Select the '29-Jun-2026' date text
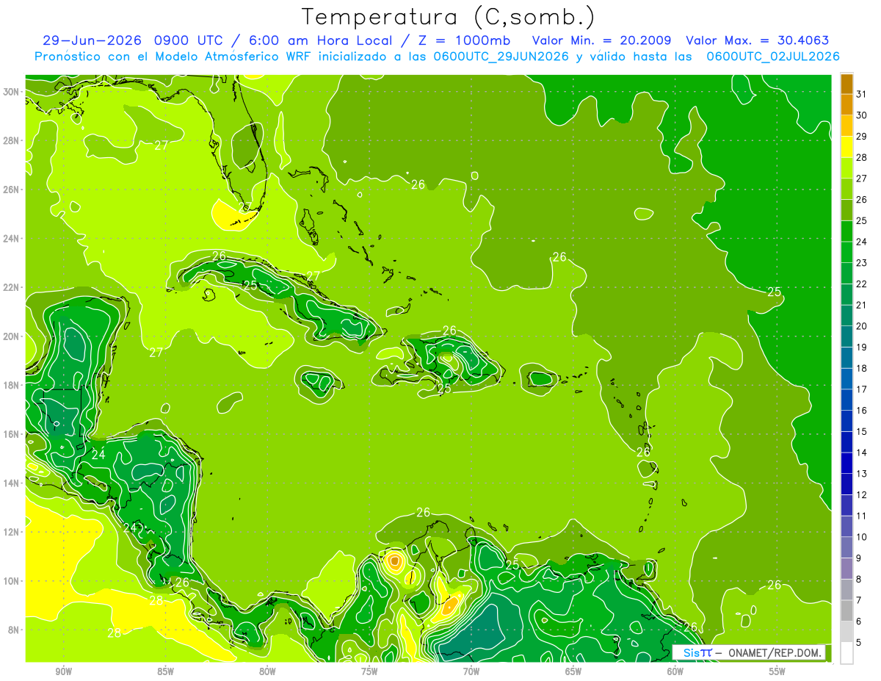This screenshot has height=681, width=881. point(93,40)
